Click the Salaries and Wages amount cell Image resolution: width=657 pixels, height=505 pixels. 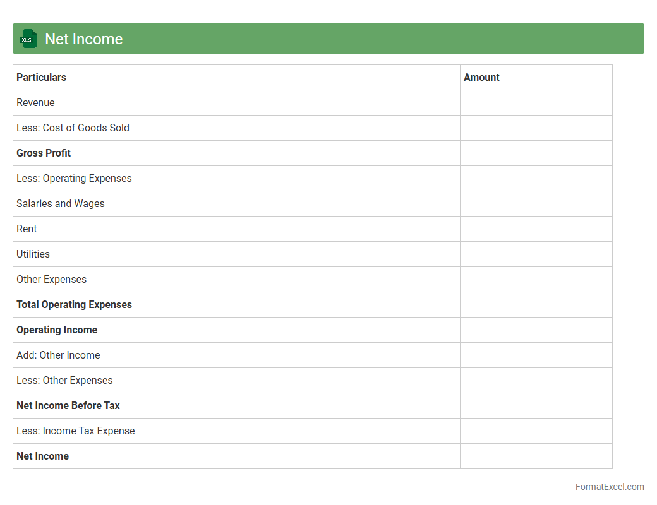point(536,204)
